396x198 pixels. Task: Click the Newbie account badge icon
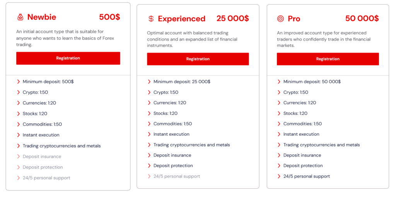point(20,17)
